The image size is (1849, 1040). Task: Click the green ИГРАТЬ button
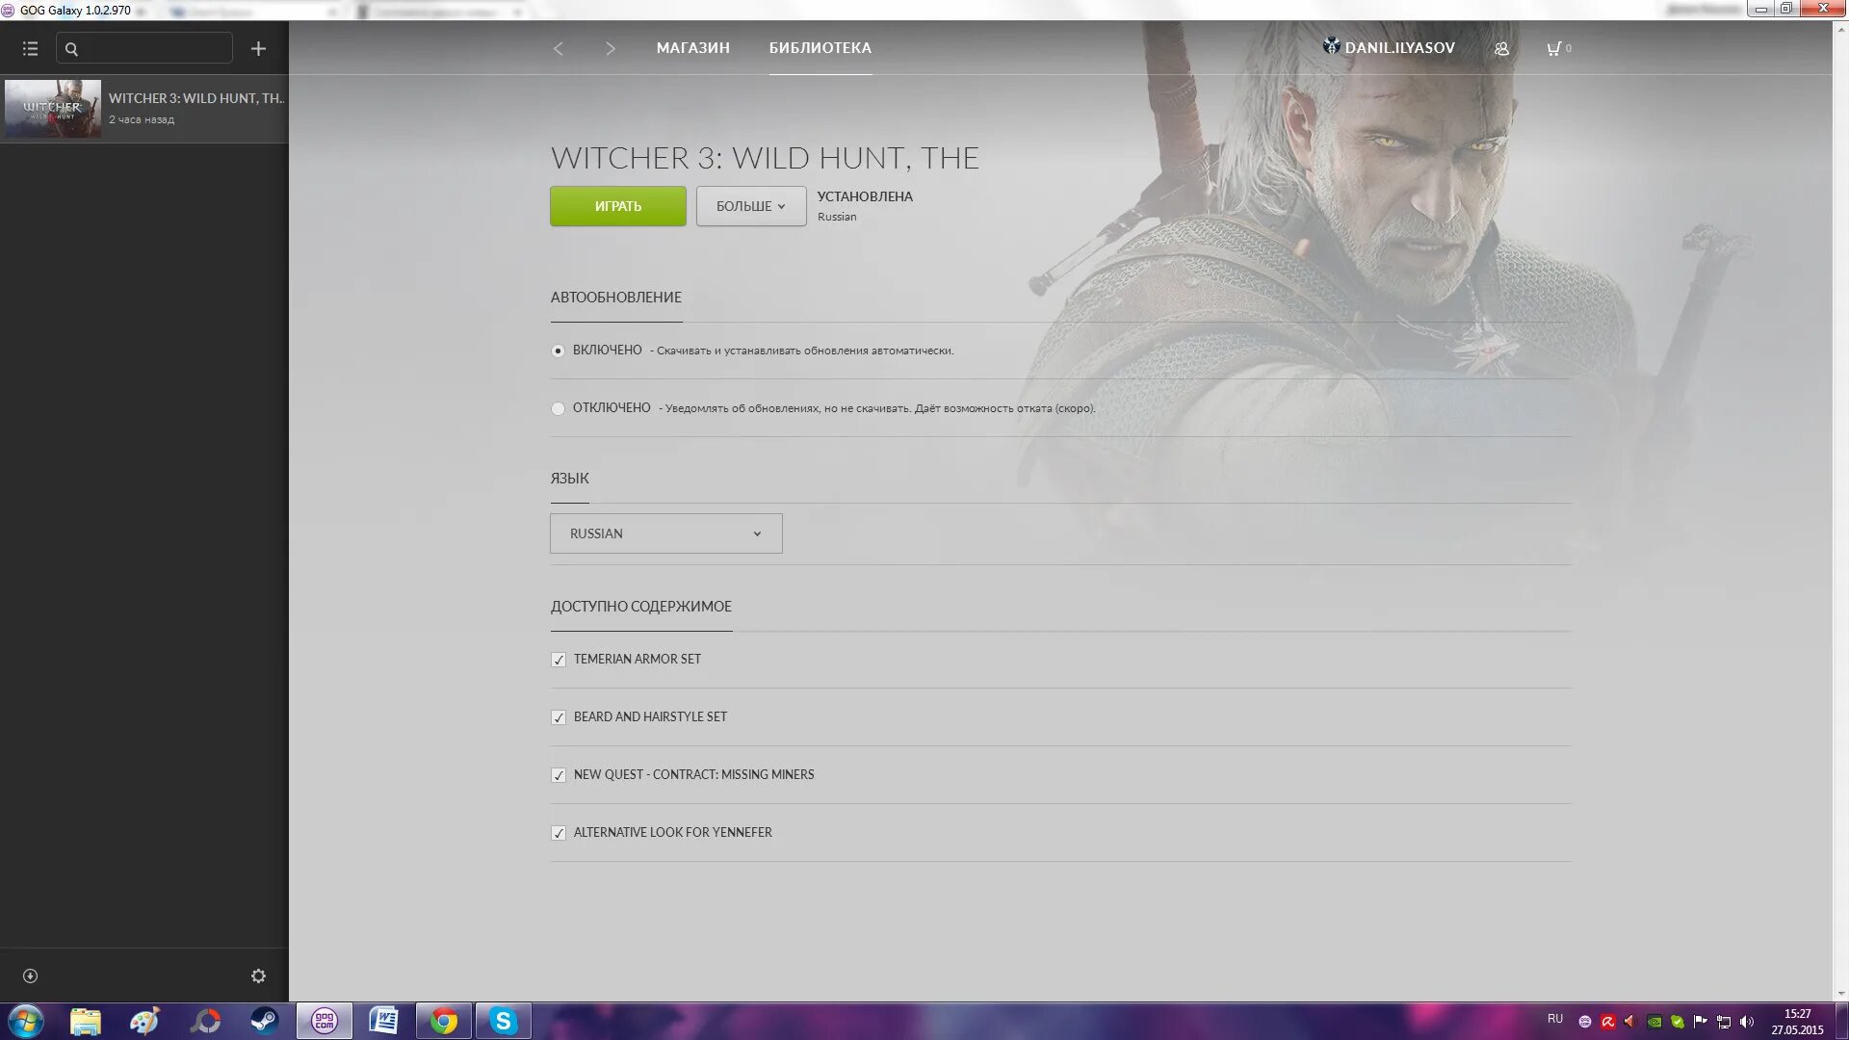coord(618,206)
